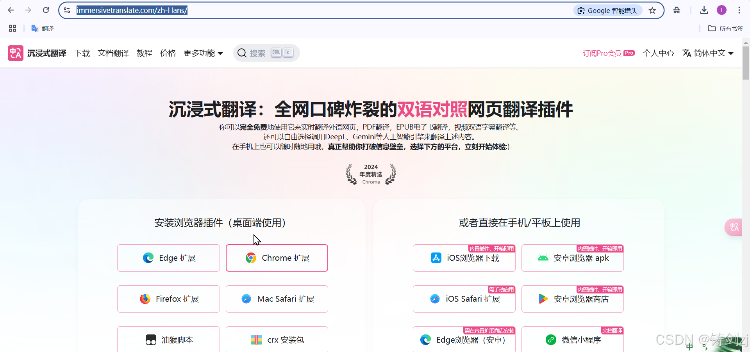The width and height of the screenshot is (750, 352).
Task: Open Chrome three-dot menu
Action: coord(739,10)
